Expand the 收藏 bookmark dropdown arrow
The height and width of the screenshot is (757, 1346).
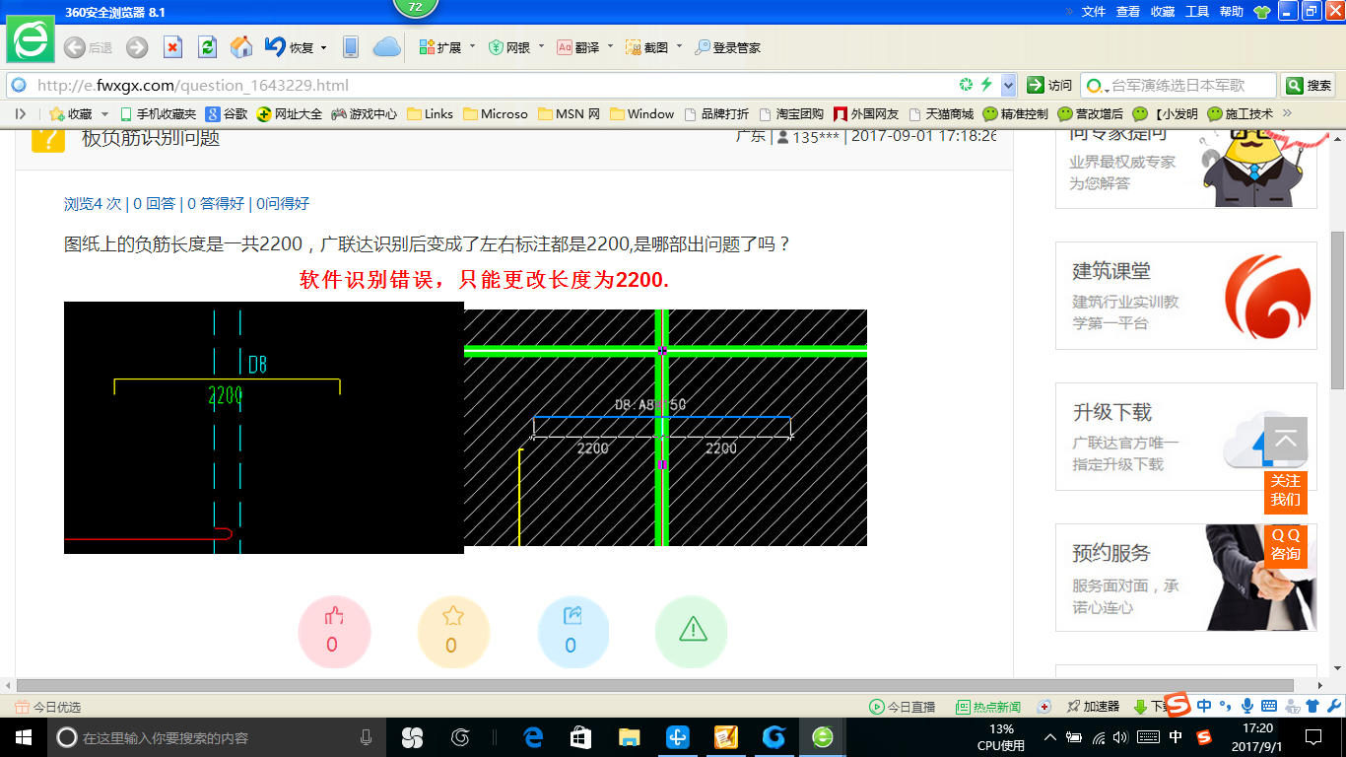point(103,114)
